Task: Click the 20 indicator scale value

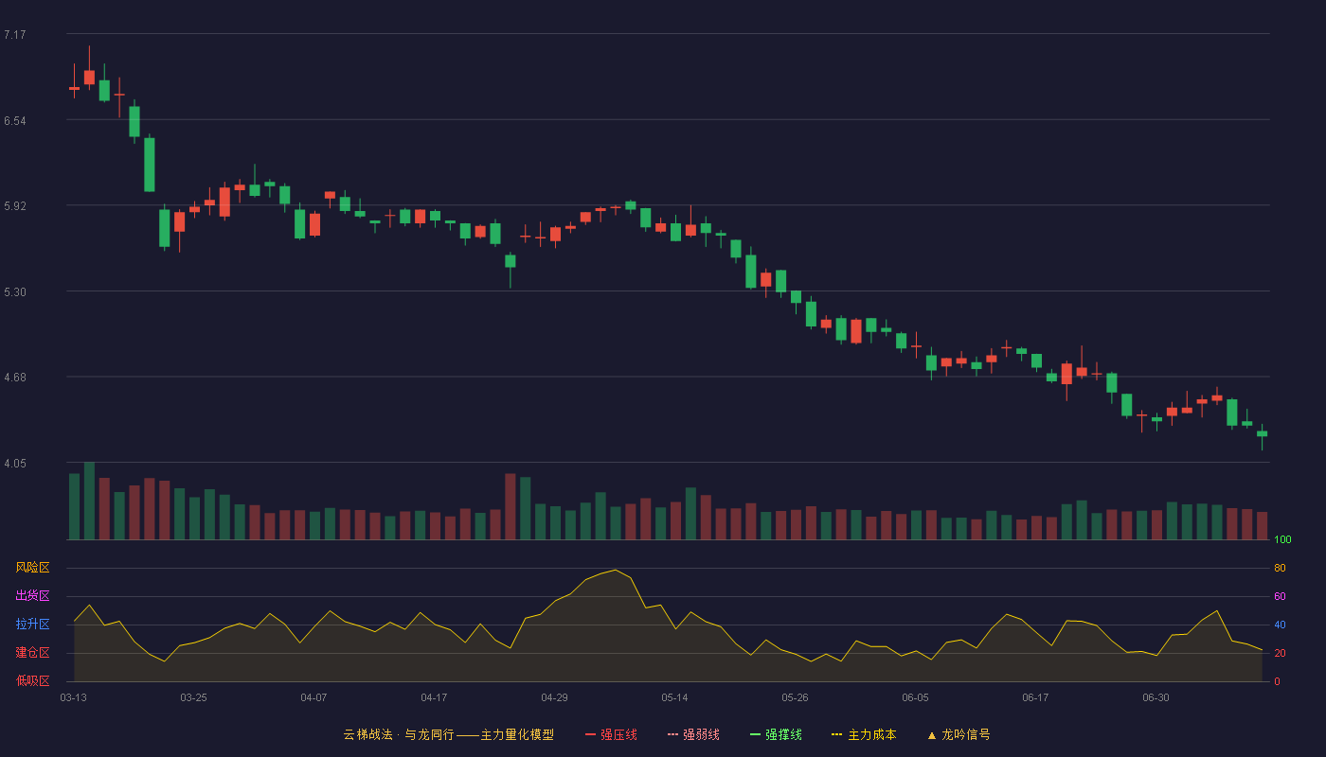Action: click(1280, 654)
